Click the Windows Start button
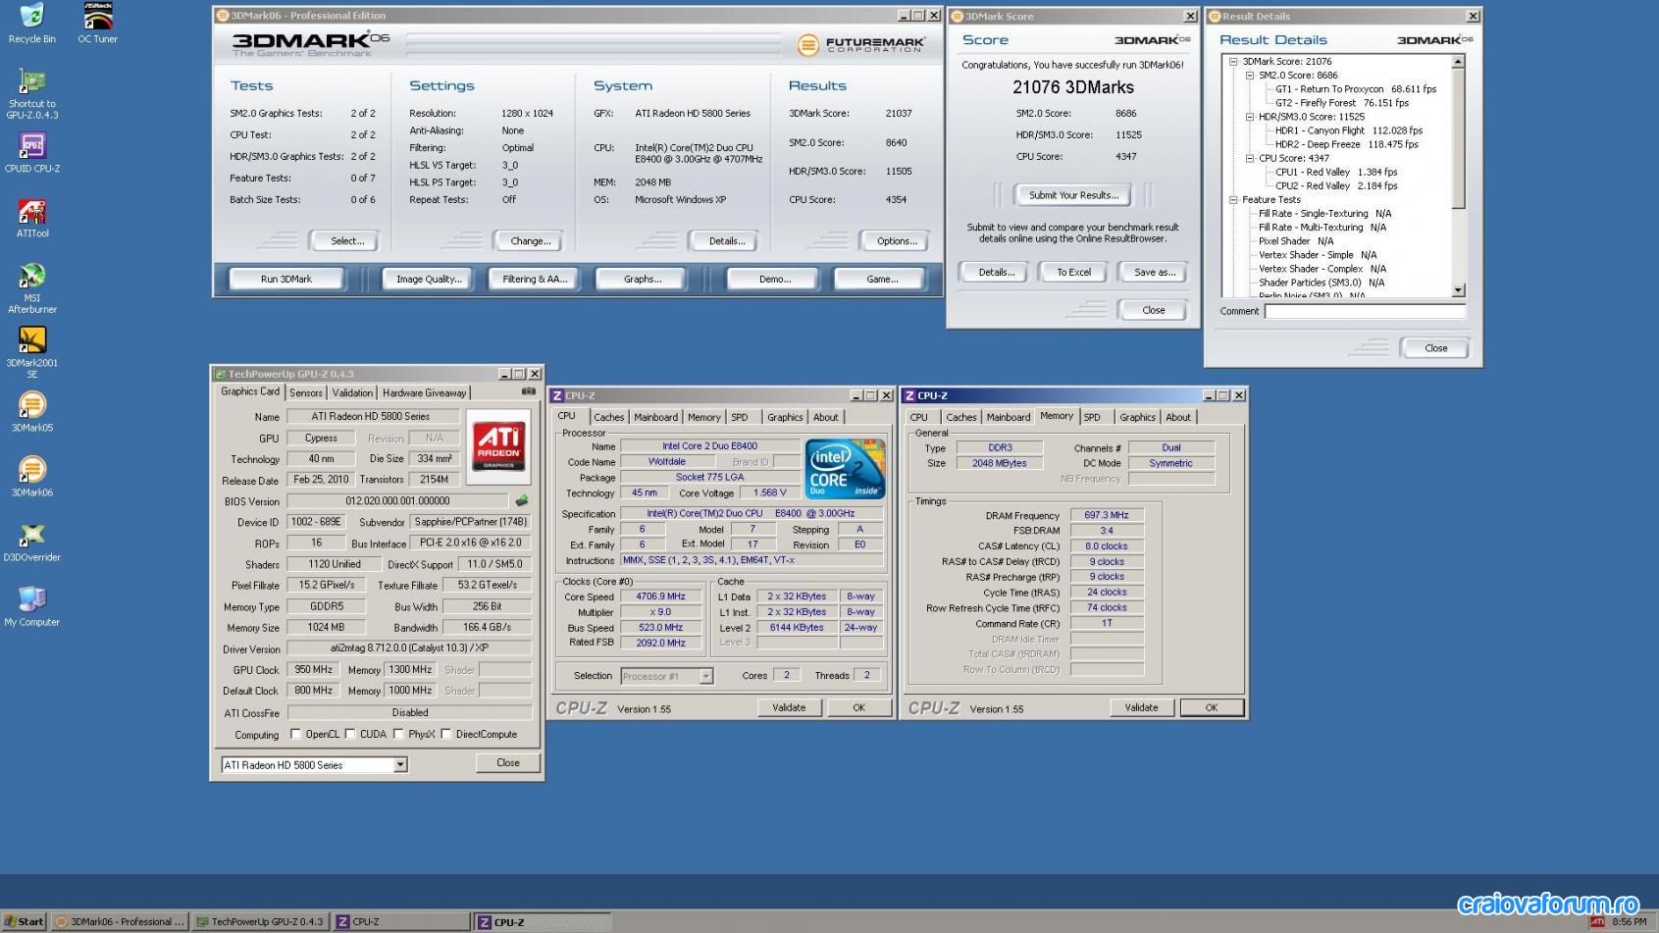The image size is (1659, 933). click(24, 921)
